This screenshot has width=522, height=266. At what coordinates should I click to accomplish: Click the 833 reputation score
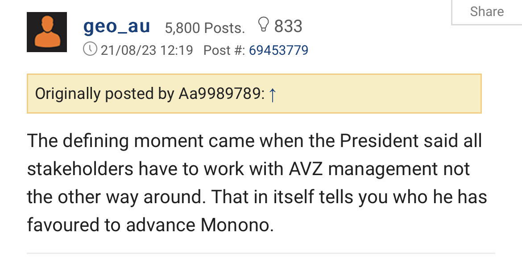(288, 26)
